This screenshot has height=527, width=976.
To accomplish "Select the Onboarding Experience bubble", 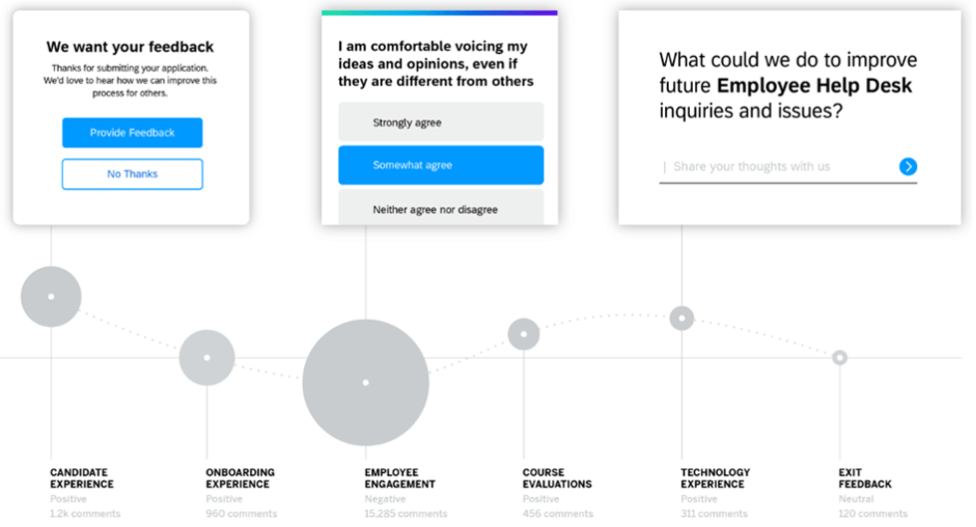I will click(207, 358).
